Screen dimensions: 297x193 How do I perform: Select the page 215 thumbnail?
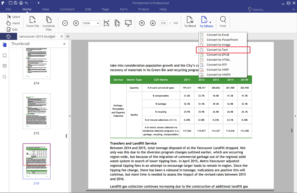[x=36, y=112]
